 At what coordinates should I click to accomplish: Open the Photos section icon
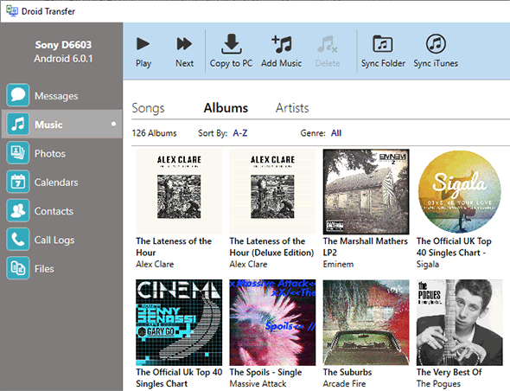click(x=18, y=153)
